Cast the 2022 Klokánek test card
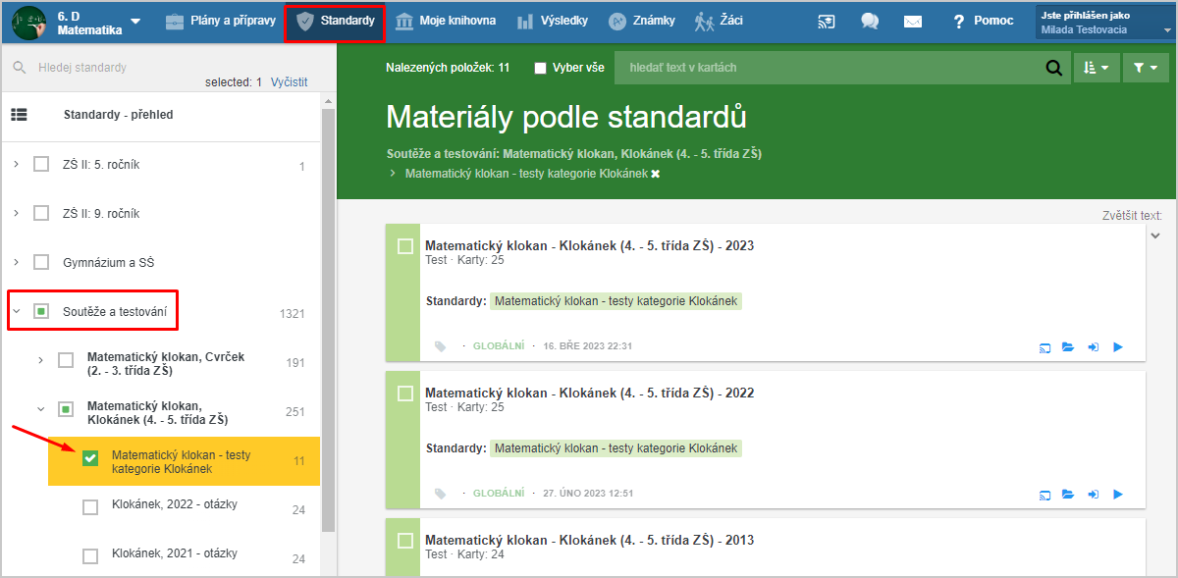 click(x=1045, y=494)
